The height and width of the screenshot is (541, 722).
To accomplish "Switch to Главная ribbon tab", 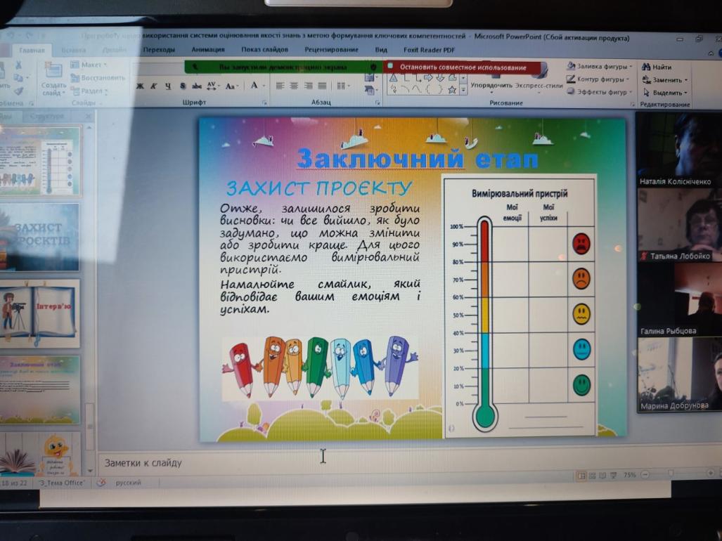I will click(32, 50).
